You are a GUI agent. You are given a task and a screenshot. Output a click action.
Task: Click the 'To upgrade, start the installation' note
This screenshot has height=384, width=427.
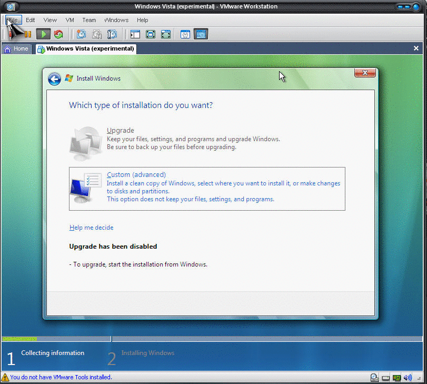[138, 264]
